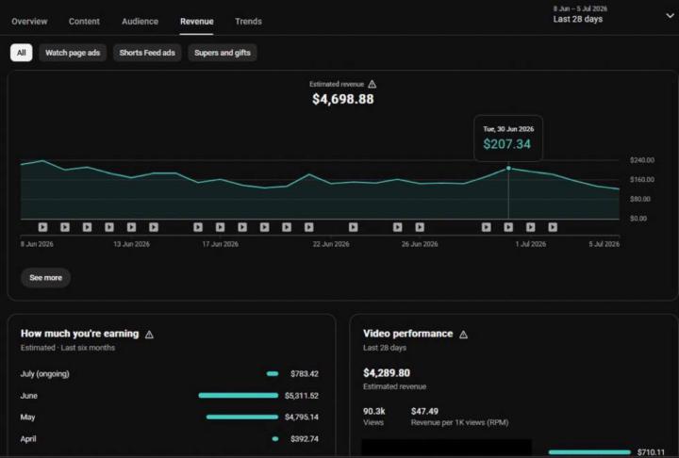The image size is (679, 458).
Task: Click the Video performance heading
Action: click(x=407, y=334)
